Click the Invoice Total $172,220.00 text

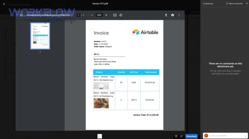(146, 115)
